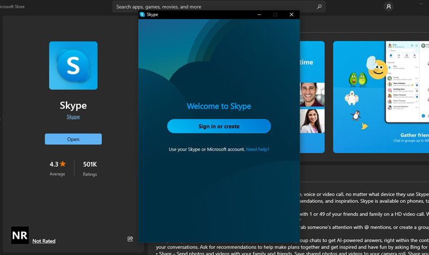The height and width of the screenshot is (255, 429).
Task: Click the Open button for Skype
Action: [73, 139]
